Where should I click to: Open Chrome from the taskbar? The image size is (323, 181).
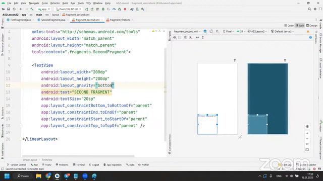48,176
